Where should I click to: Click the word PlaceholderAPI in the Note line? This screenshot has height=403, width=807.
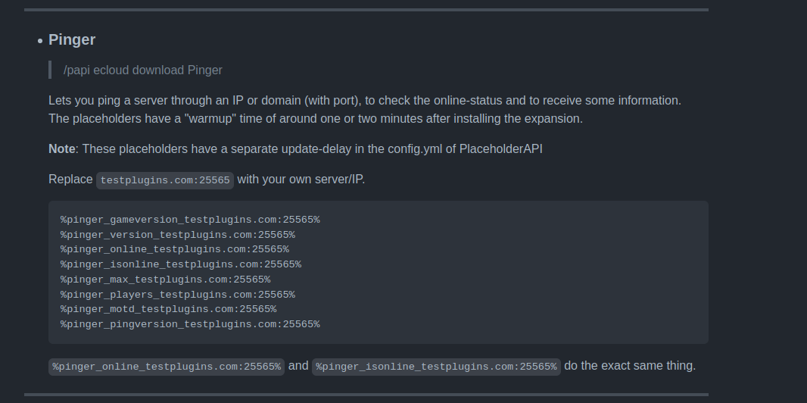(500, 148)
